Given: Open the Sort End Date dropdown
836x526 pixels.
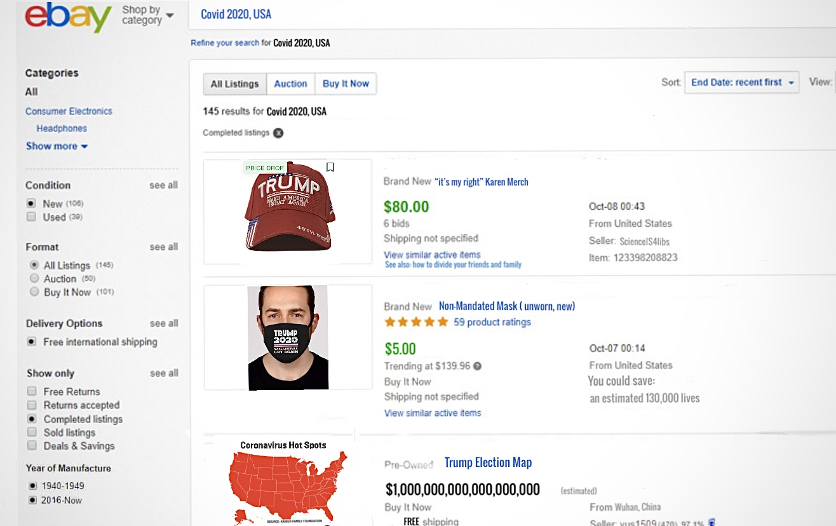Looking at the screenshot, I should coord(741,83).
